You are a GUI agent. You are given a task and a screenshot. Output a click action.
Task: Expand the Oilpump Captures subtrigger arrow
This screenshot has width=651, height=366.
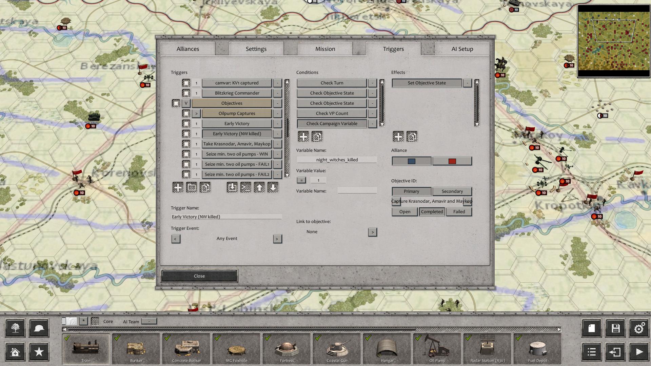[196, 113]
